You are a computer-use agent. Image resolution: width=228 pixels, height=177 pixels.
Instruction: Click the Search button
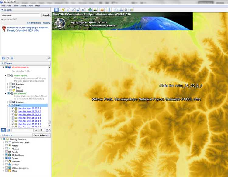(46, 15)
